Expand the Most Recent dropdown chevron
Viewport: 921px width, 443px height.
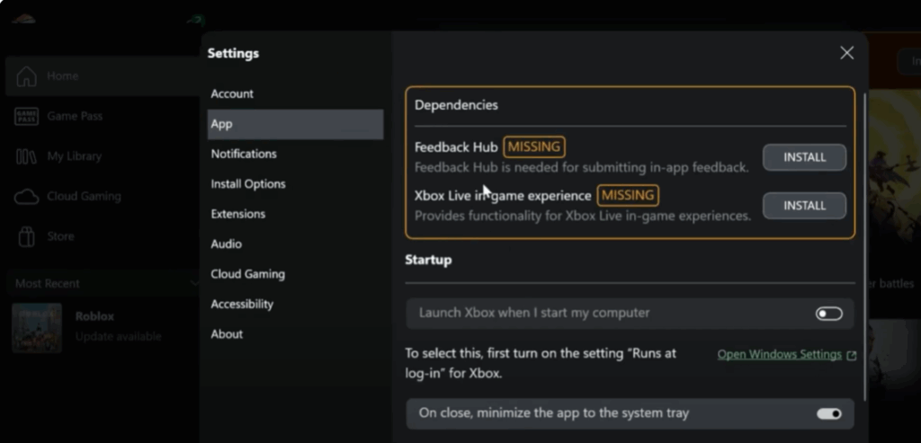194,283
